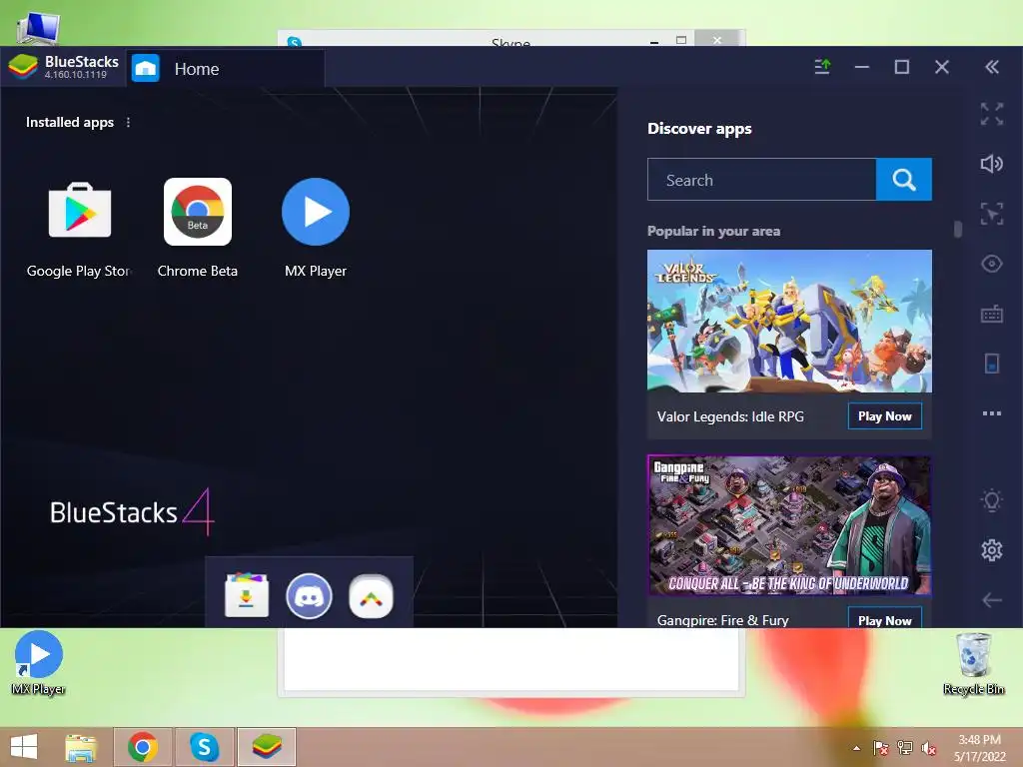Open the taskbar clock showing 3:48 PM
Image resolution: width=1023 pixels, height=767 pixels.
click(979, 748)
